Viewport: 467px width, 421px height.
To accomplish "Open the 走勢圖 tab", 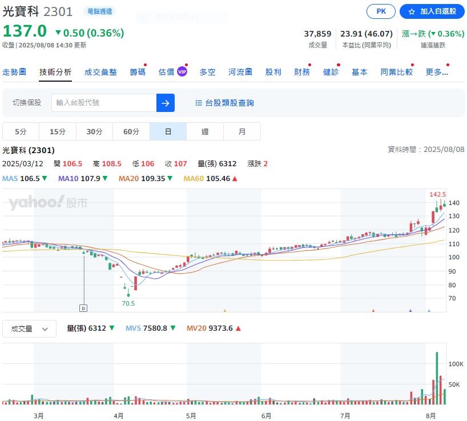I will point(15,72).
